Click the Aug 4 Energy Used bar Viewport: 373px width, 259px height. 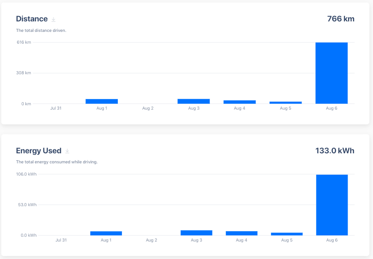pyautogui.click(x=242, y=233)
